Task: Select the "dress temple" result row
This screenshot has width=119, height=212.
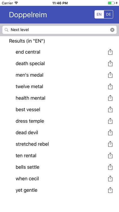Action: point(60,121)
